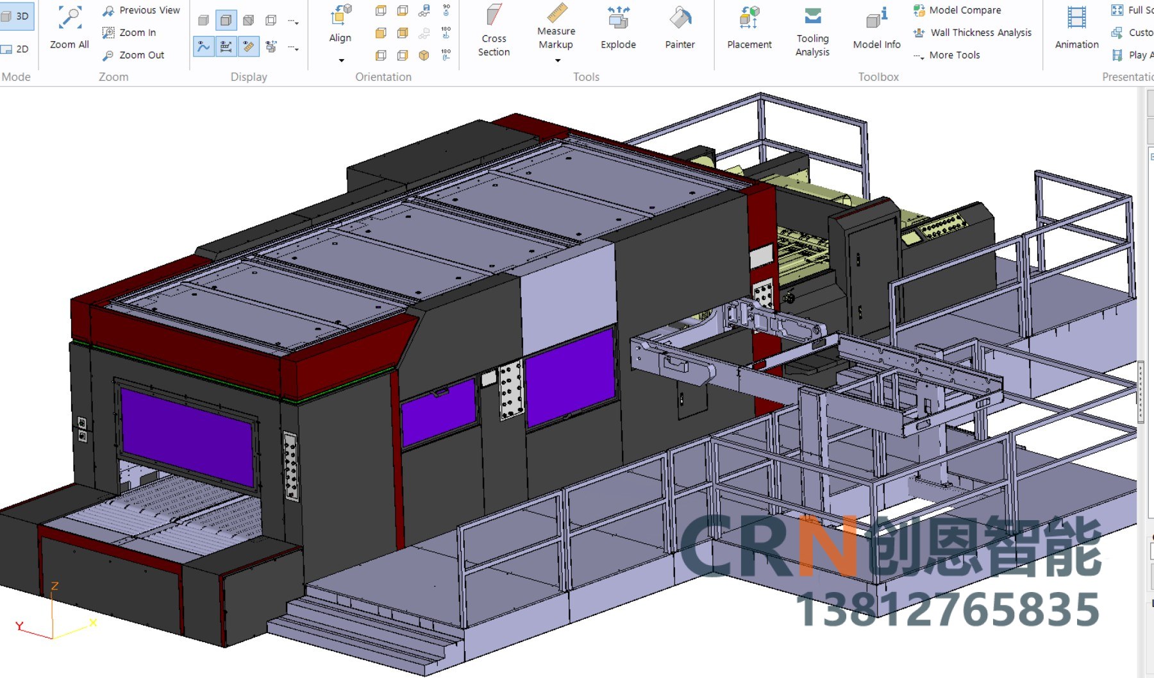Return to the Previous View
This screenshot has width=1154, height=678.
point(142,10)
